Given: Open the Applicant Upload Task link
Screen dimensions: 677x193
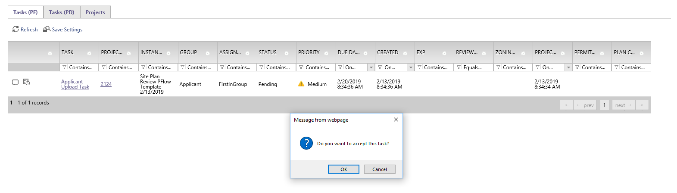Looking at the screenshot, I should coord(75,84).
